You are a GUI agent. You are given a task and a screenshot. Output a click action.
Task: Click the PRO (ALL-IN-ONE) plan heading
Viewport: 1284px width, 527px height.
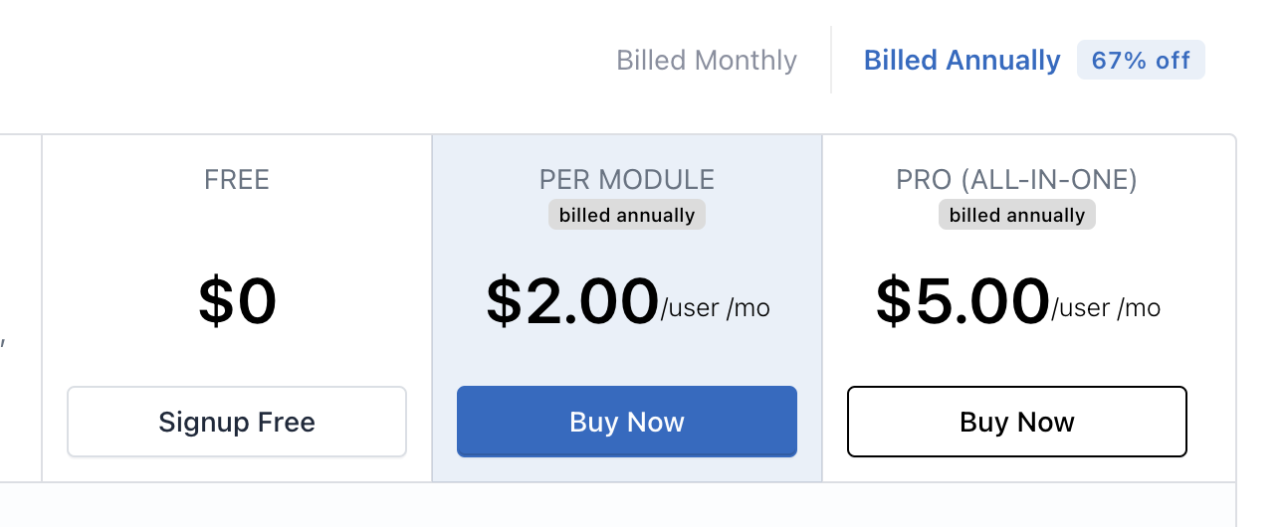1017,179
